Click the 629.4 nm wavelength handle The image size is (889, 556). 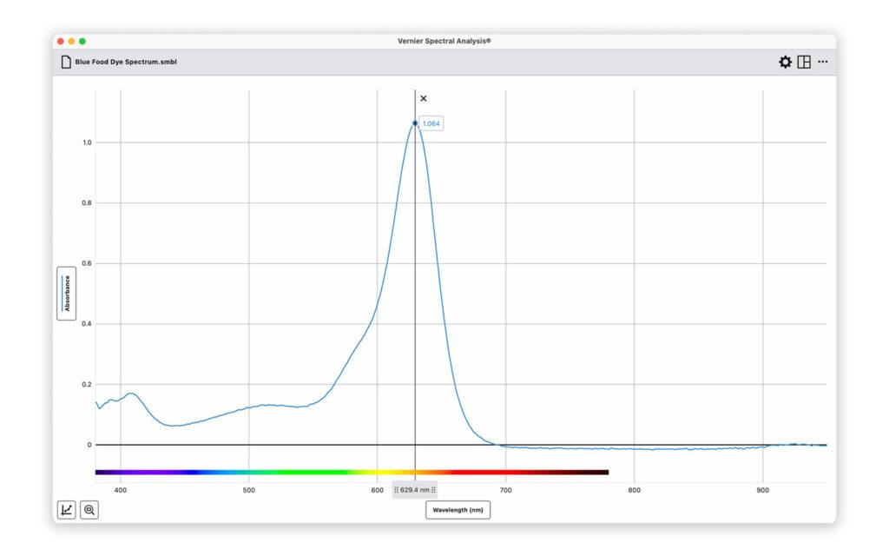coord(415,490)
